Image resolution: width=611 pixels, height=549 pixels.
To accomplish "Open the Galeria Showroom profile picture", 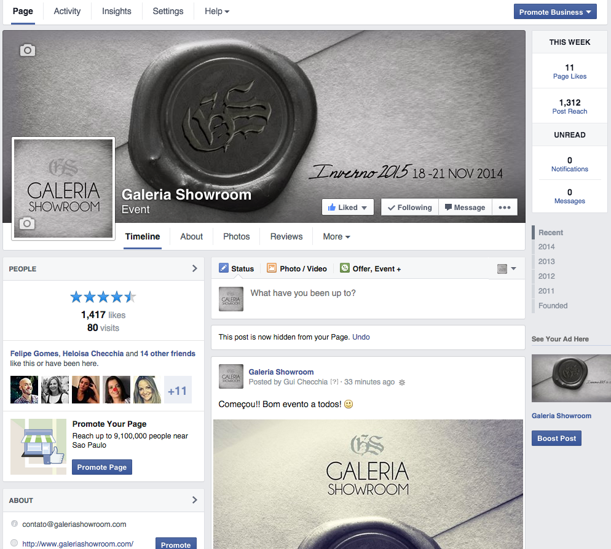I will [x=63, y=189].
